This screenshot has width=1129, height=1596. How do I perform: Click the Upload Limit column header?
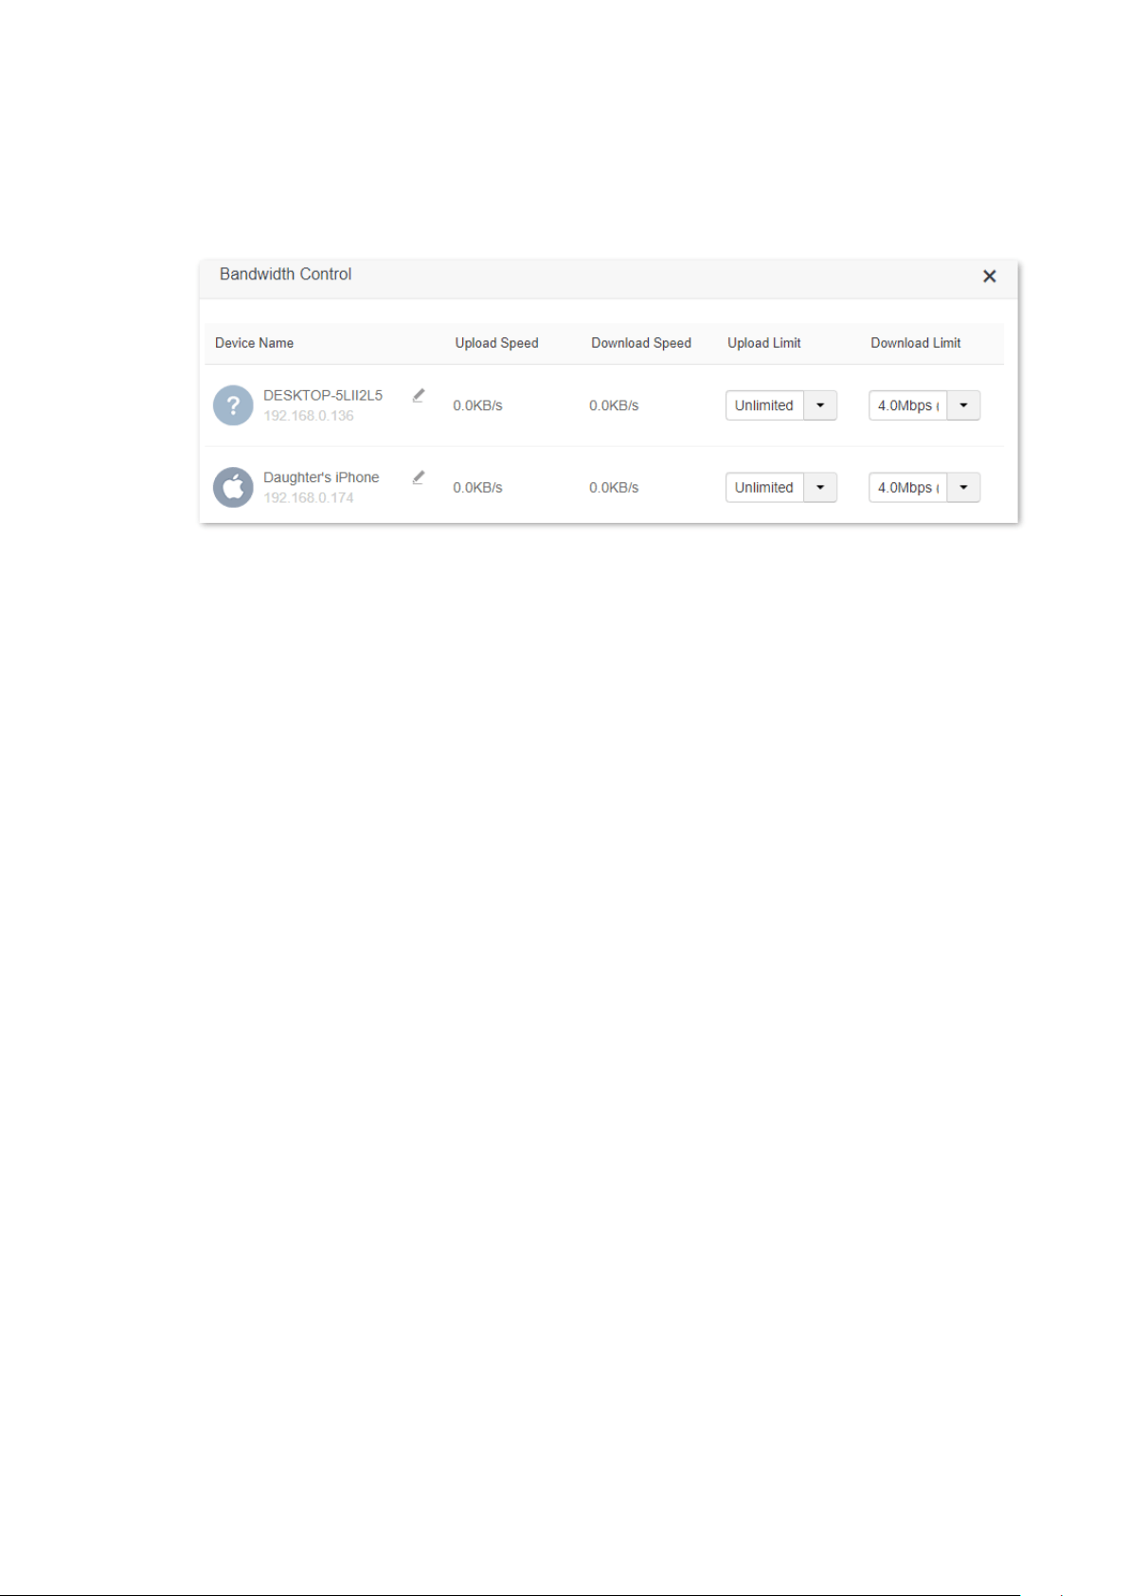pos(764,343)
